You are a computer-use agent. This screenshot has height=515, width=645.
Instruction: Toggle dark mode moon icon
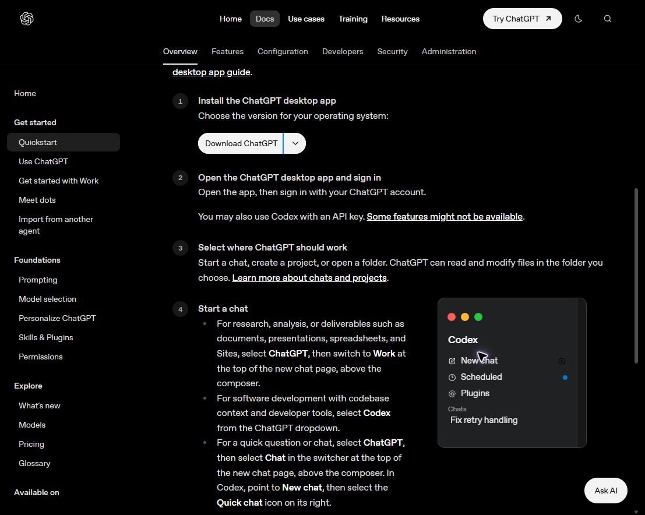click(x=579, y=19)
